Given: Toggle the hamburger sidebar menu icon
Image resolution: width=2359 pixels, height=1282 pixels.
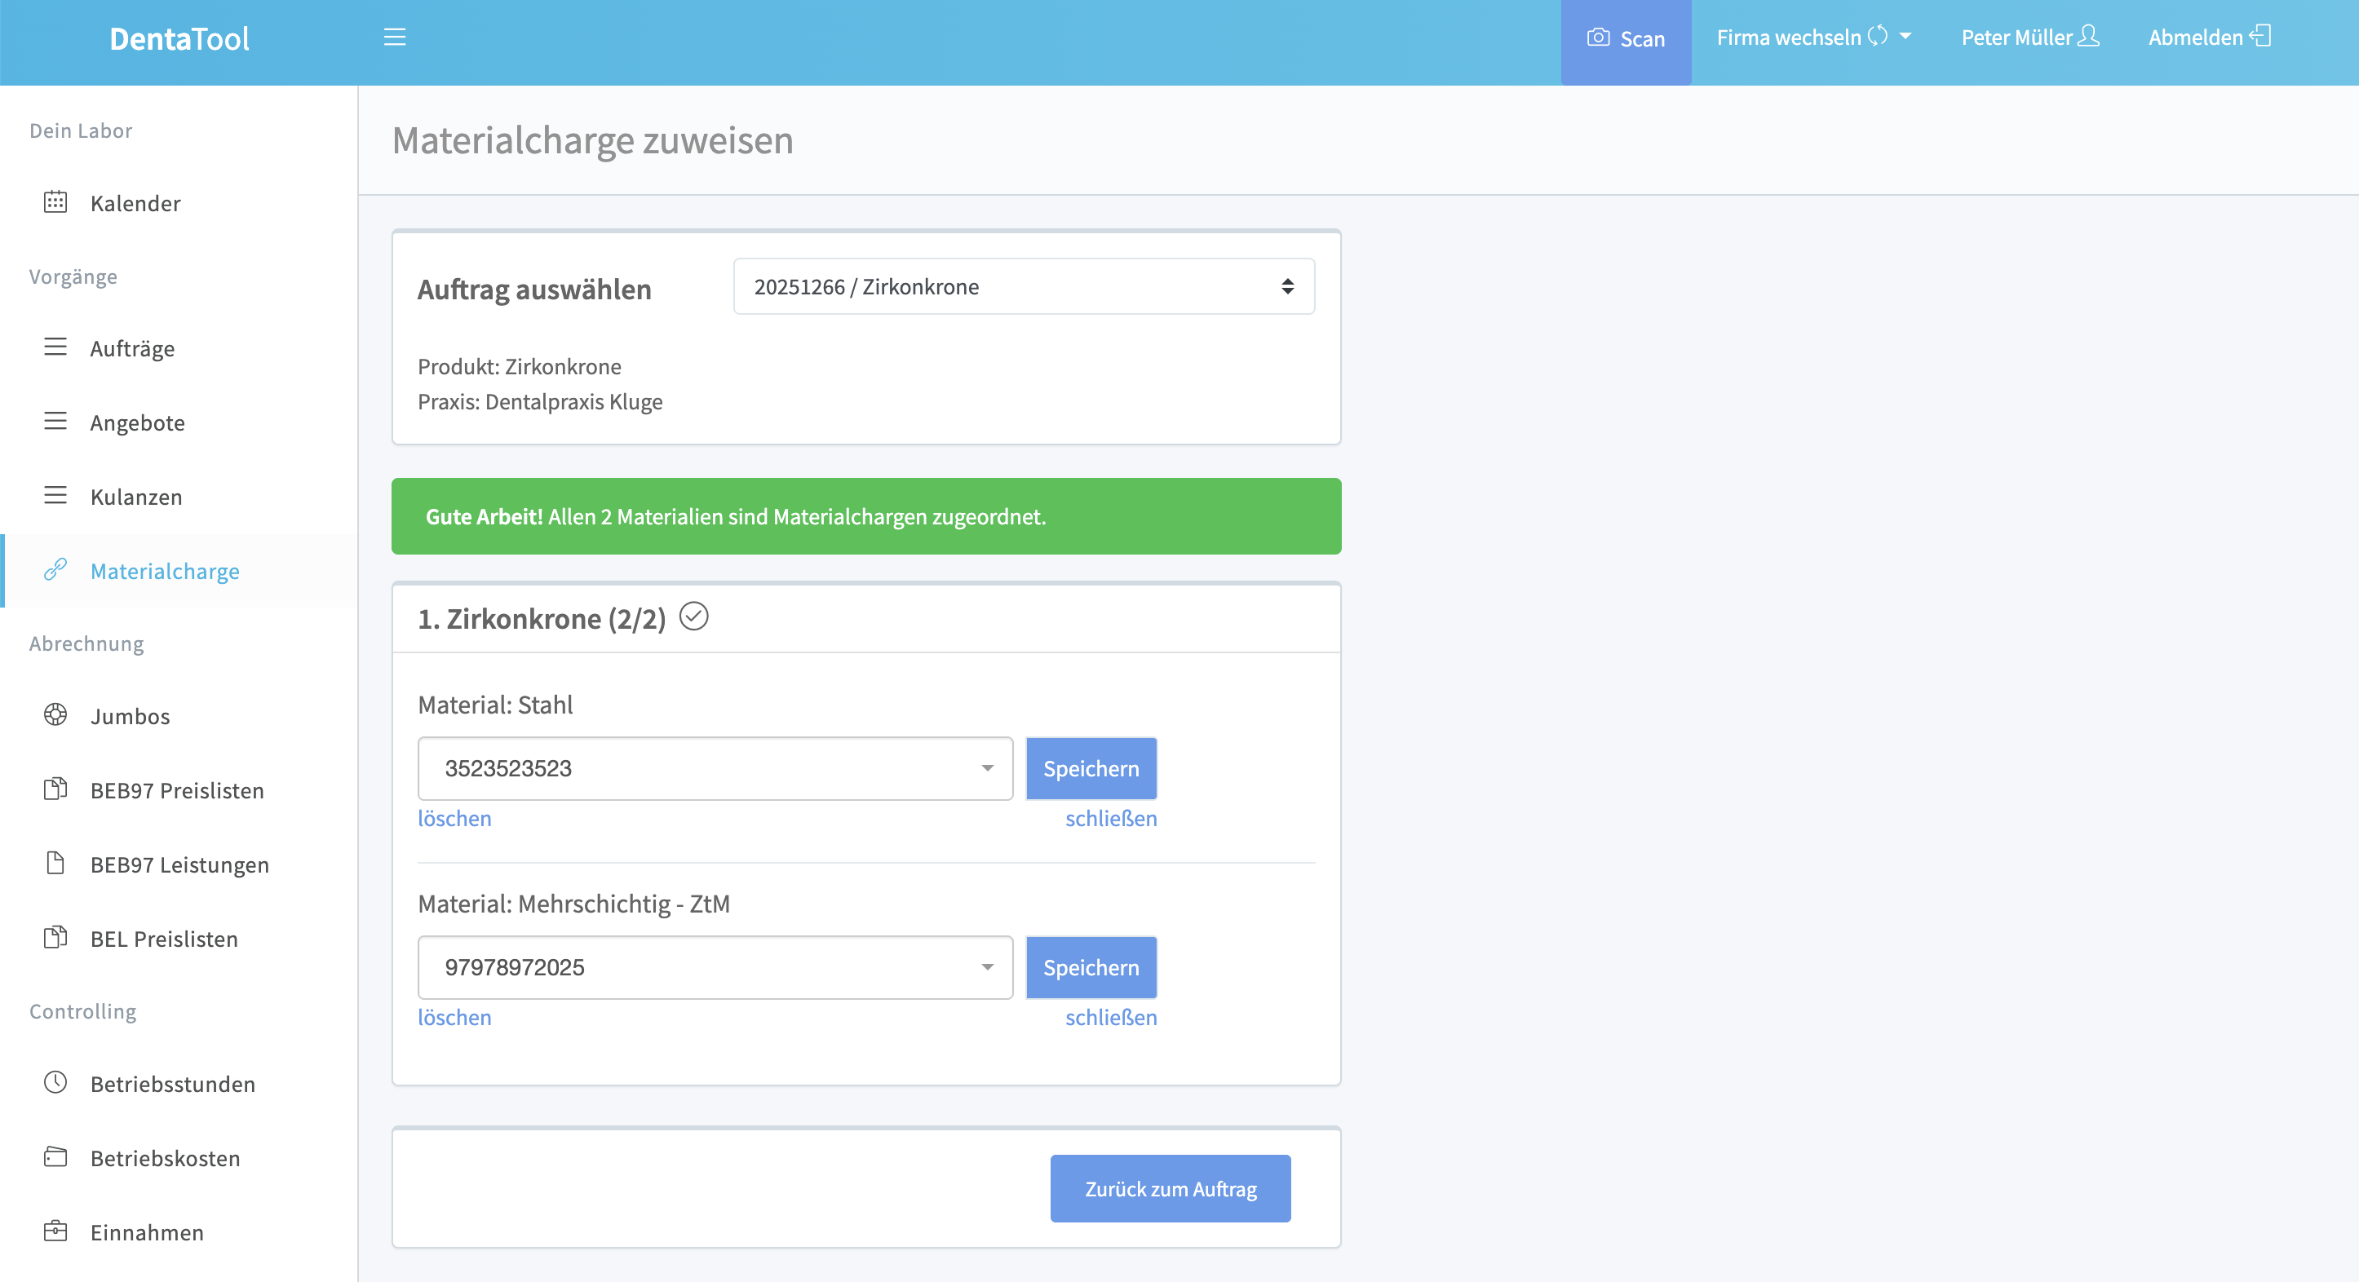Looking at the screenshot, I should point(395,37).
